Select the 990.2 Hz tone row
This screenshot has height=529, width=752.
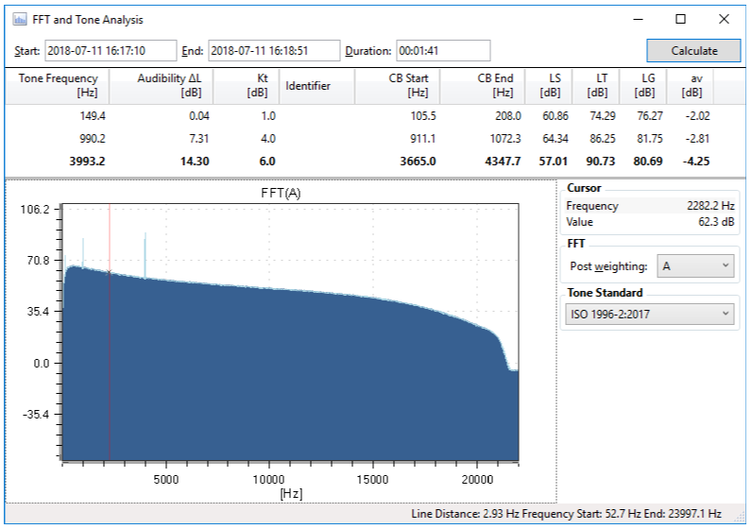click(283, 138)
